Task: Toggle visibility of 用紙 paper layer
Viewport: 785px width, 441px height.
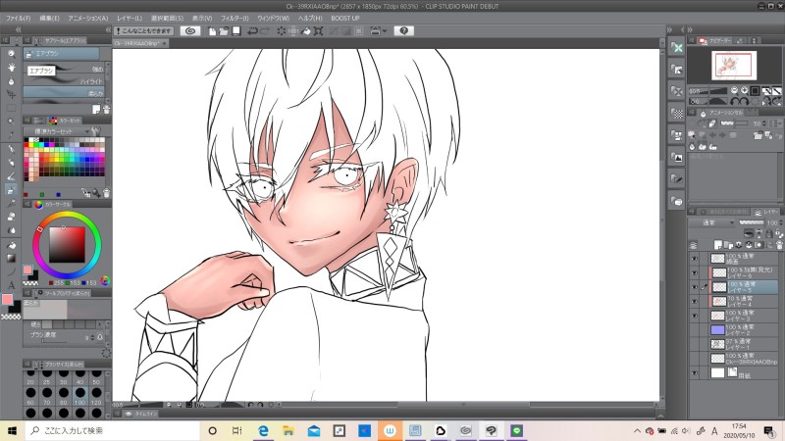Action: [x=695, y=373]
